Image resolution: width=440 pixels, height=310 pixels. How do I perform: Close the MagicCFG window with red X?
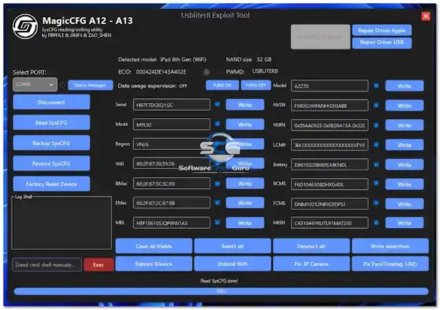(x=426, y=16)
